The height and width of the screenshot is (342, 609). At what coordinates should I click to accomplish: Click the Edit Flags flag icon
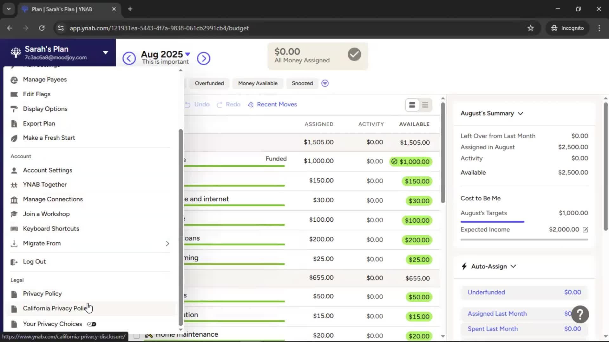pos(14,94)
